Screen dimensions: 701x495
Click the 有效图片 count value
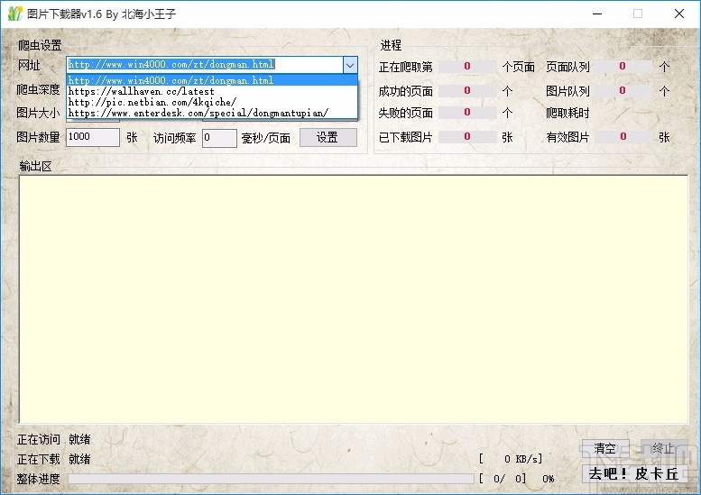pyautogui.click(x=623, y=137)
